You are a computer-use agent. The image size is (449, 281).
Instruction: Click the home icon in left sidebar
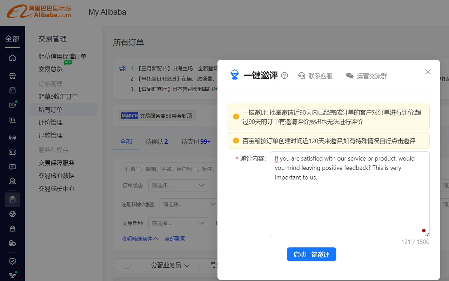pyautogui.click(x=13, y=58)
